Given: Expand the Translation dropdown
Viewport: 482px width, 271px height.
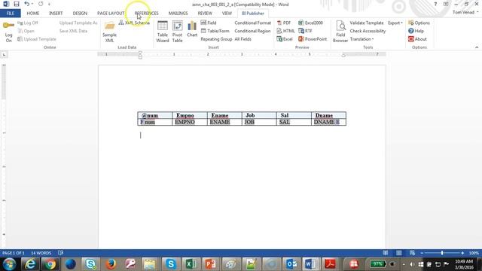Looking at the screenshot, I should click(361, 39).
